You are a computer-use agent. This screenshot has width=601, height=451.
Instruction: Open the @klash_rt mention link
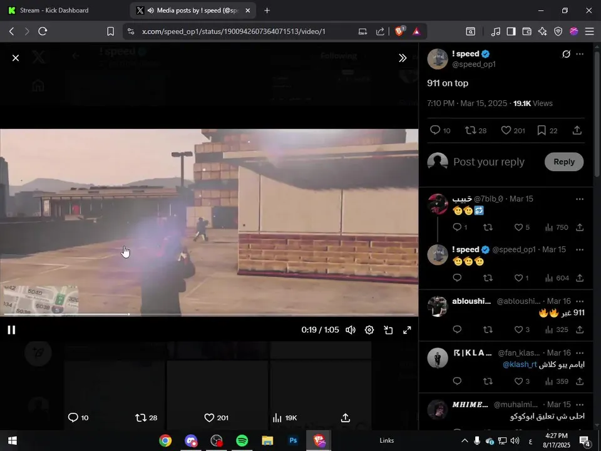pos(520,365)
